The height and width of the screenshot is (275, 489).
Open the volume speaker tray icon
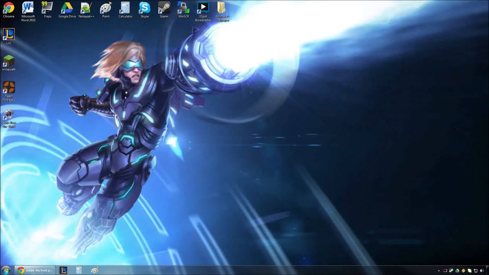pyautogui.click(x=482, y=270)
